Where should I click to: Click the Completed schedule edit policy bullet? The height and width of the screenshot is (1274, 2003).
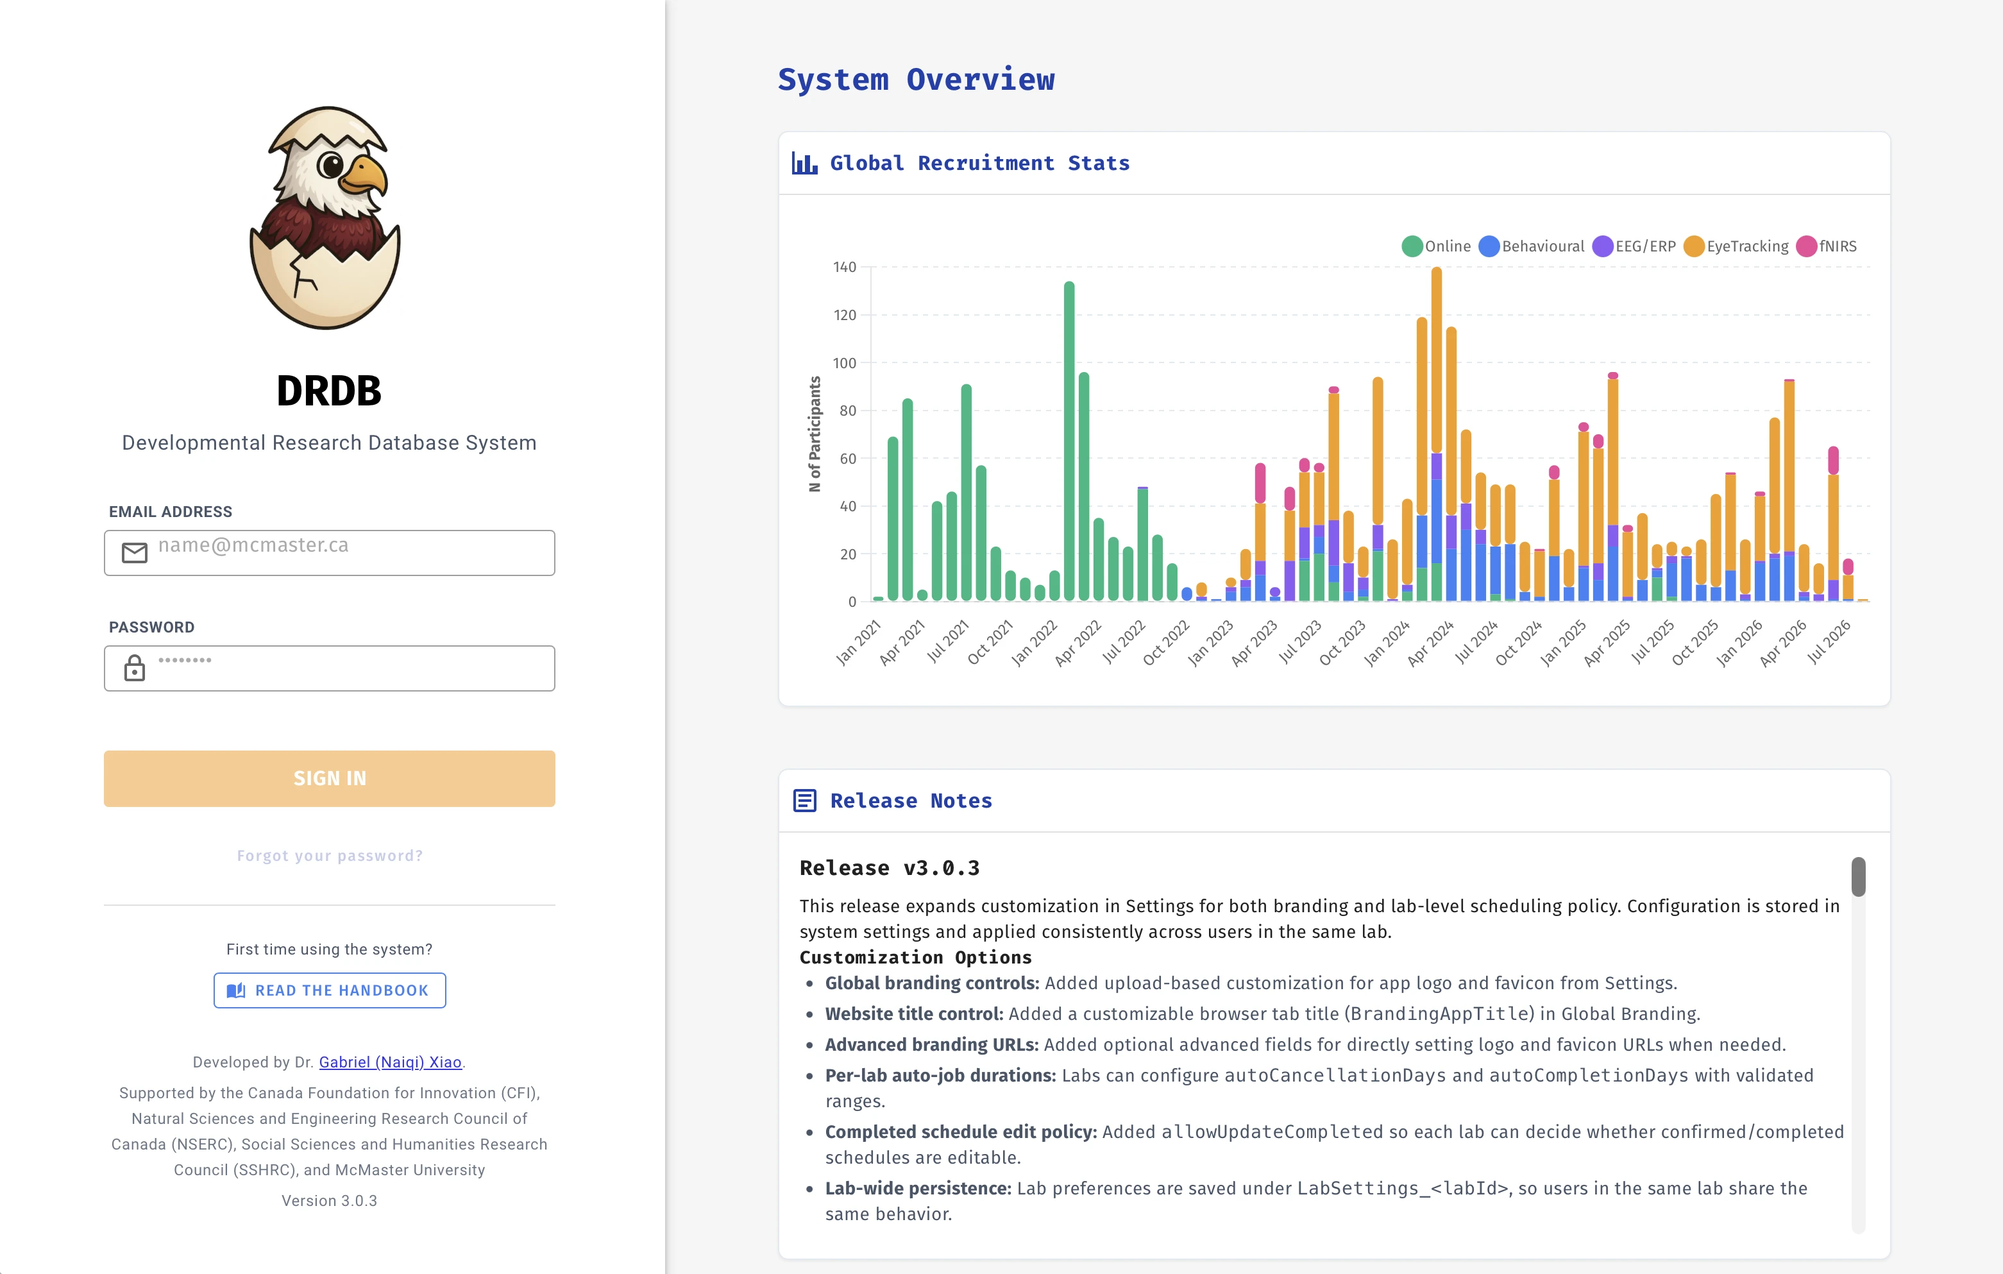point(1334,1144)
